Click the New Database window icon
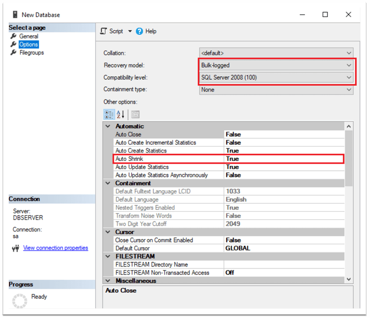The height and width of the screenshot is (318, 370). (x=15, y=15)
